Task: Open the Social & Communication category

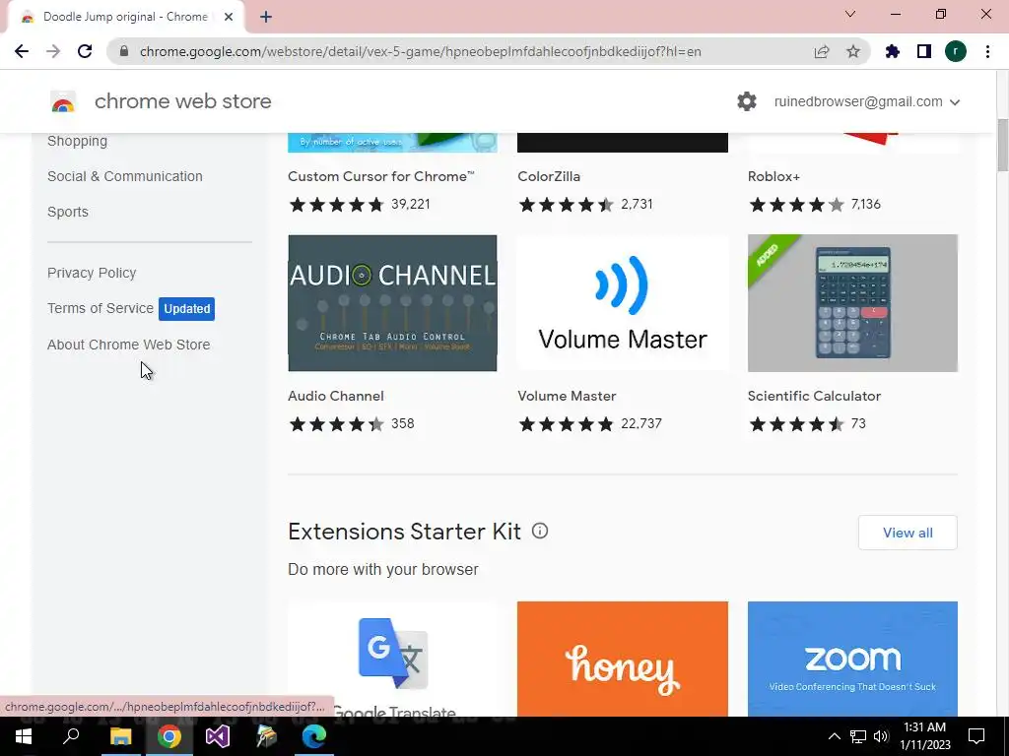Action: [125, 176]
